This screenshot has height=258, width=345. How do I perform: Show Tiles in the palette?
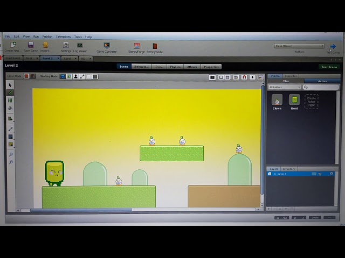(x=286, y=81)
